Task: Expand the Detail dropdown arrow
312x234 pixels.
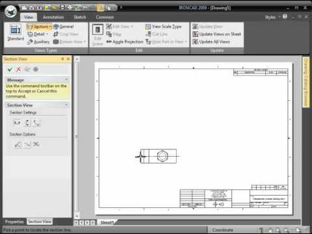Action: pyautogui.click(x=47, y=34)
